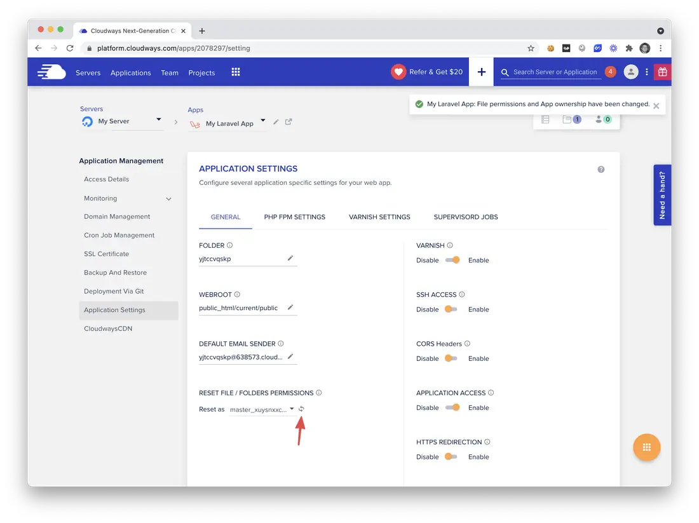699x523 pixels.
Task: Open the notifications badge showing 4
Action: [x=610, y=72]
